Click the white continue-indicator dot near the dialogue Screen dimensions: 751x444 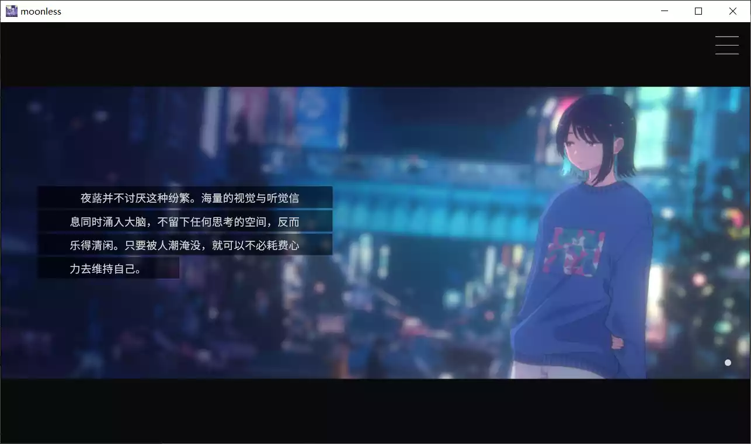tap(728, 362)
